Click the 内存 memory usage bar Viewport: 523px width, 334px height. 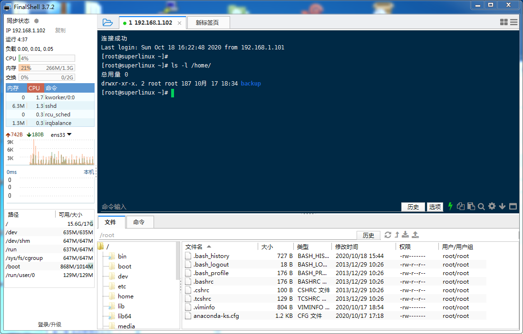tap(47, 68)
